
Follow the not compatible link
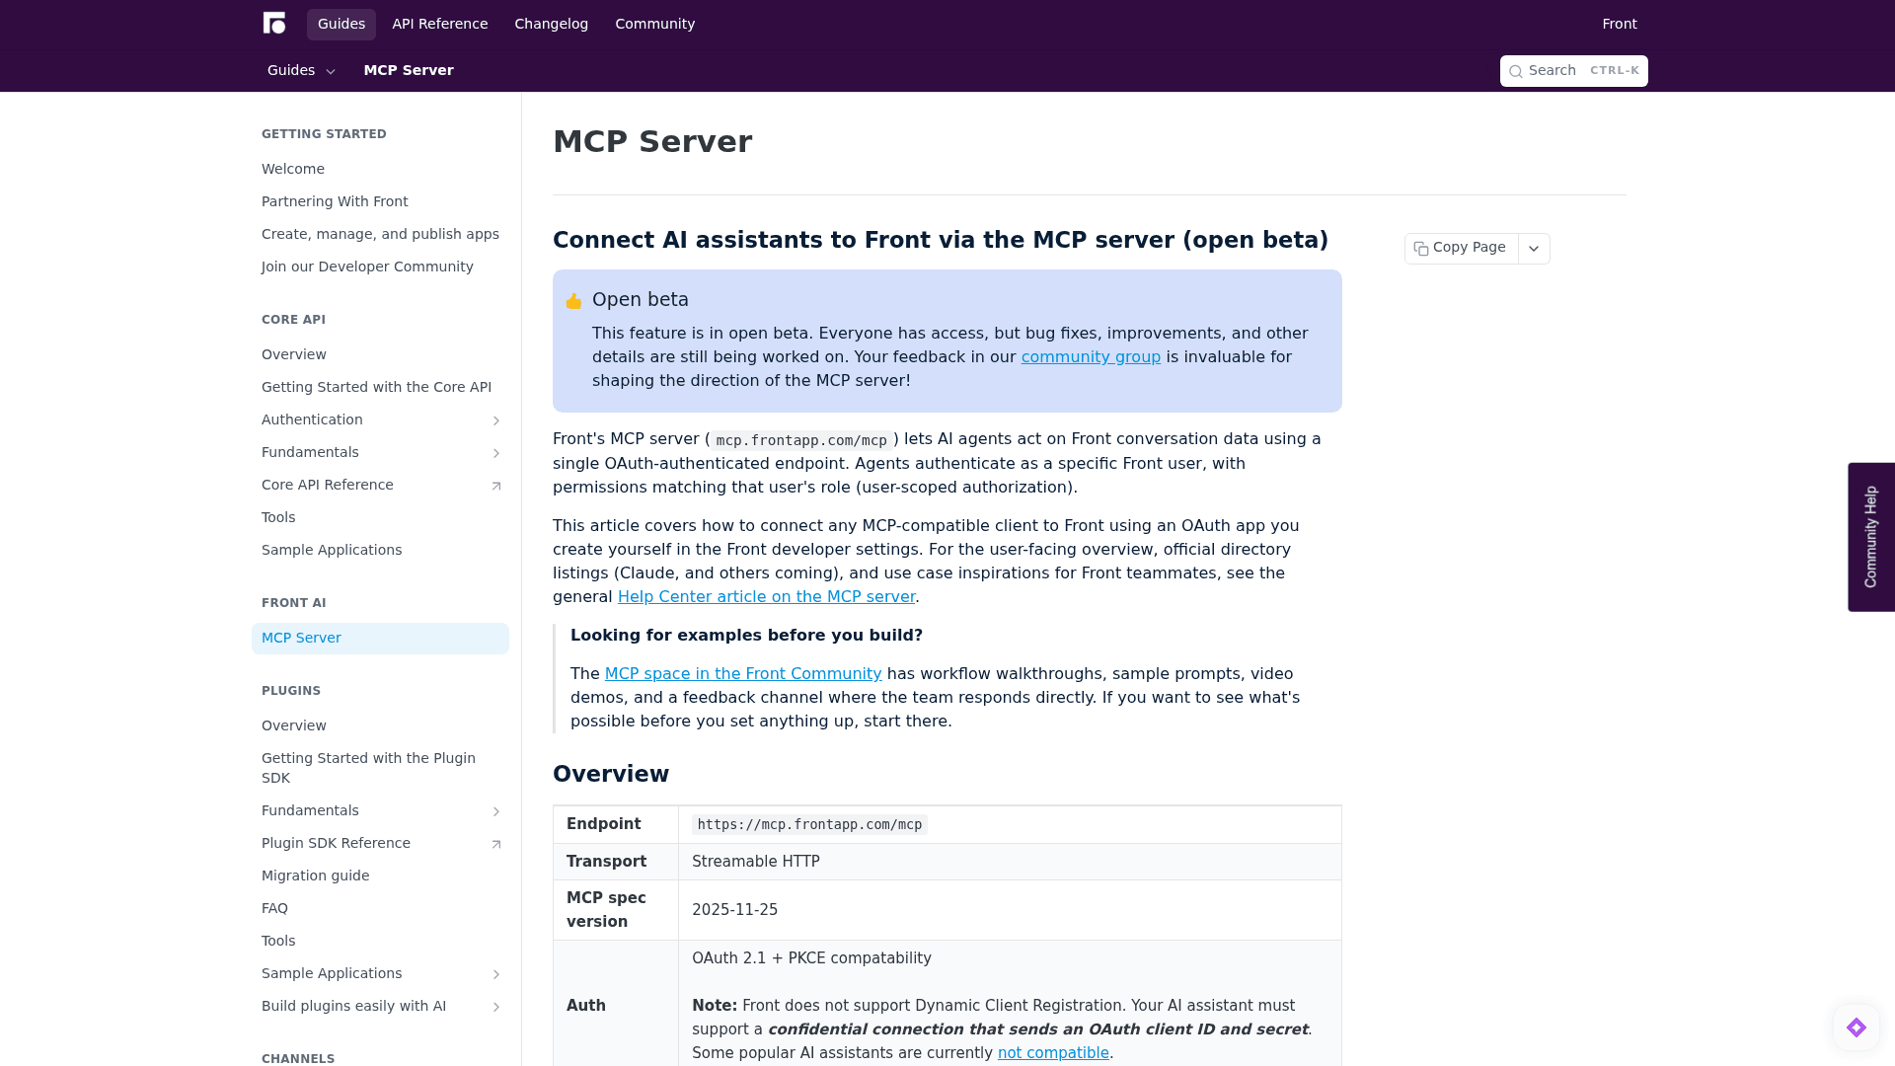tap(1053, 1053)
